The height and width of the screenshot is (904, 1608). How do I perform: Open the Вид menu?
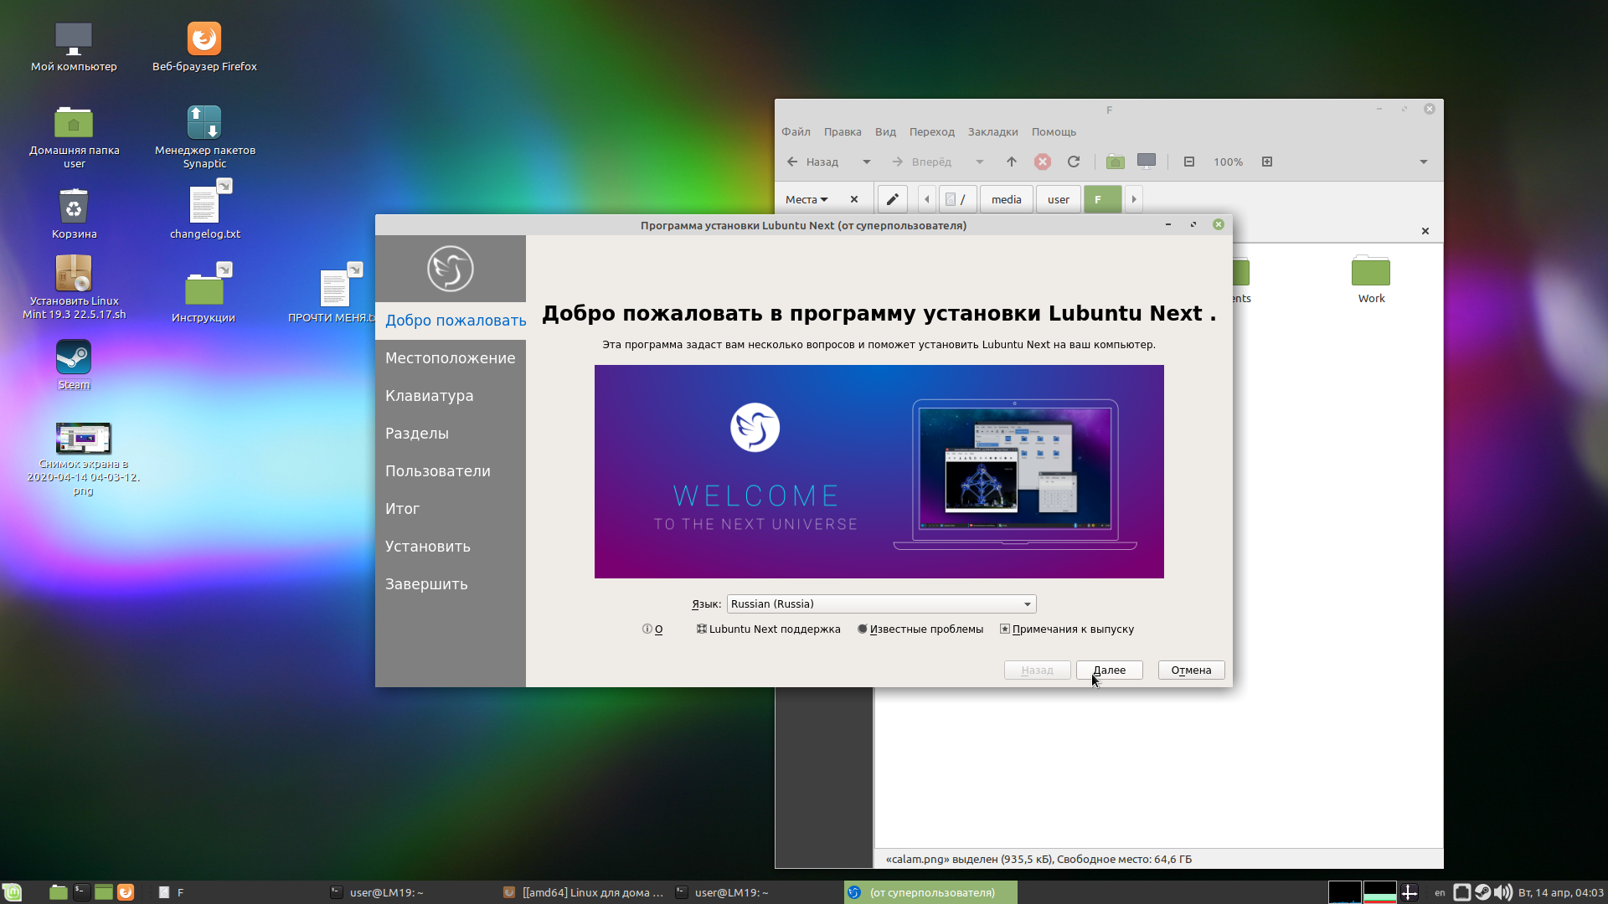coord(885,131)
